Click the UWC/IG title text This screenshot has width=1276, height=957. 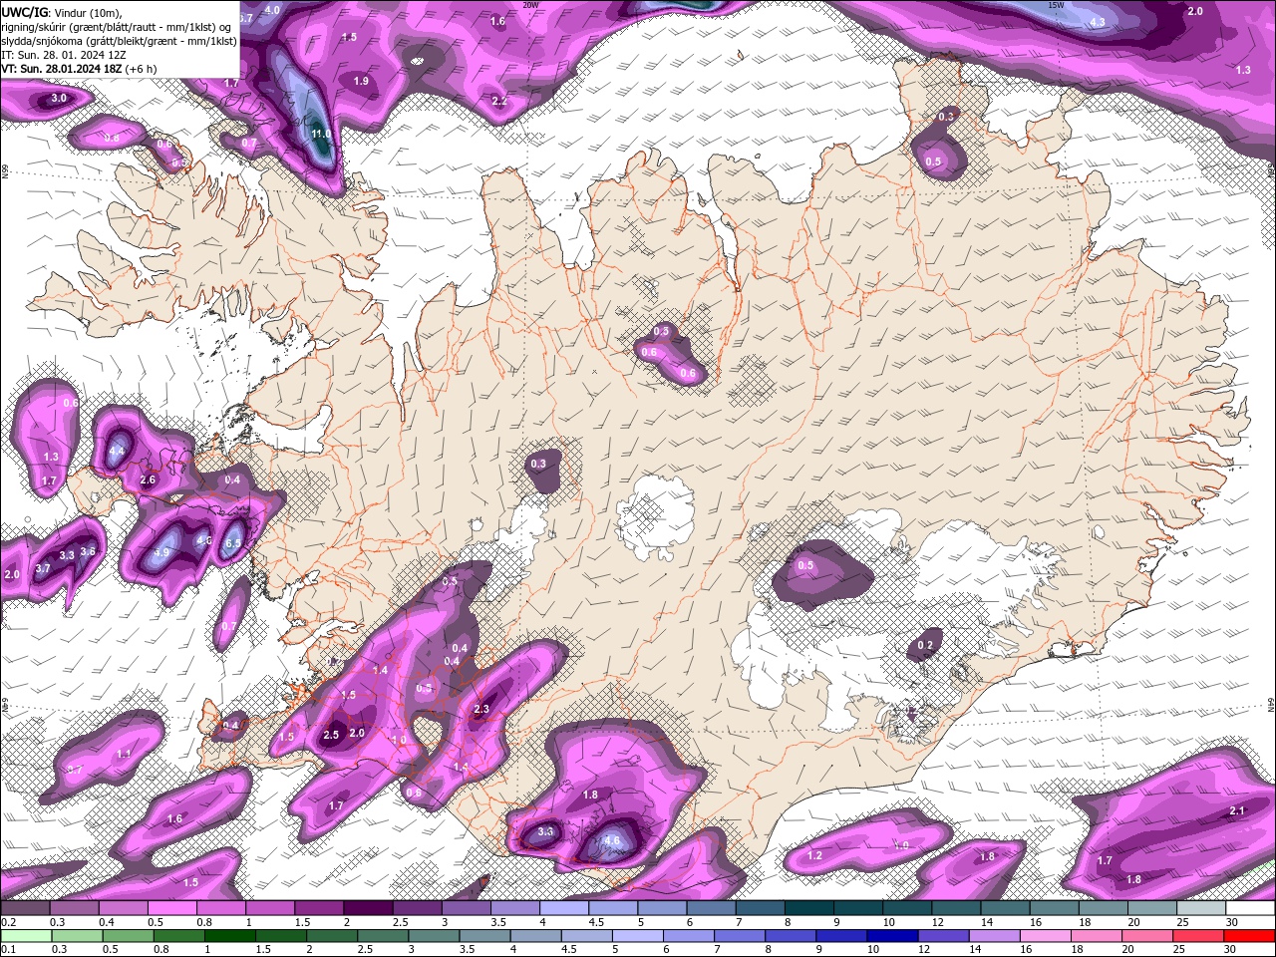point(25,11)
